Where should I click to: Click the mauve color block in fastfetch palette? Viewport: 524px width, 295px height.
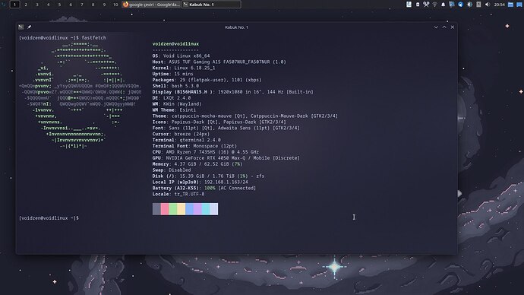click(x=197, y=209)
